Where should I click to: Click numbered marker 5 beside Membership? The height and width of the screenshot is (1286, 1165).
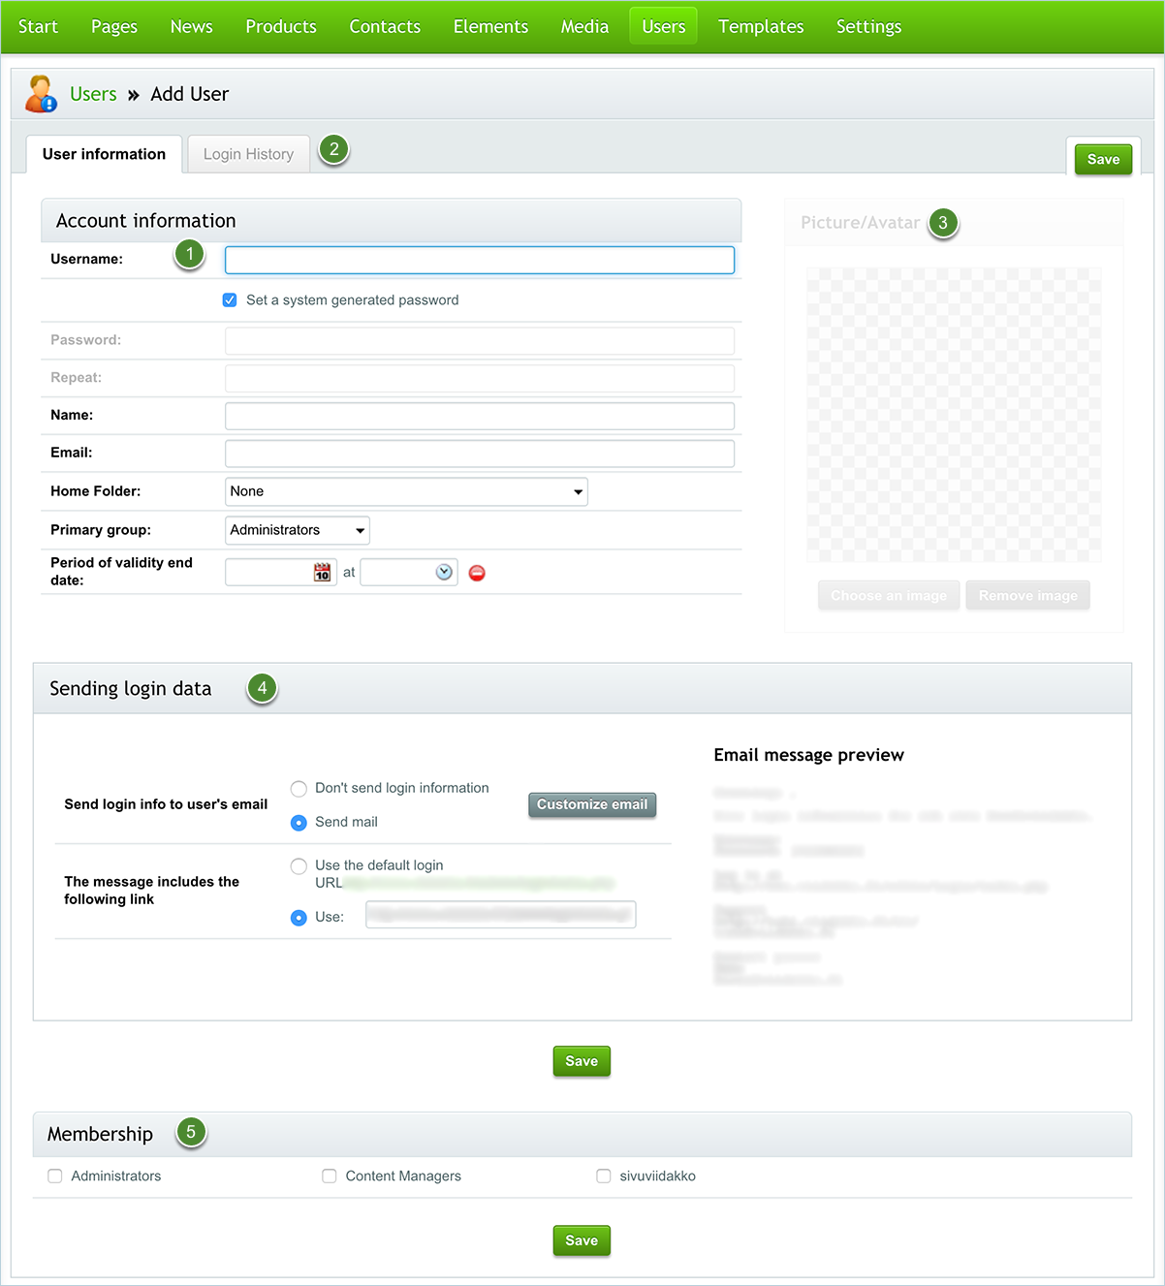(x=191, y=1132)
